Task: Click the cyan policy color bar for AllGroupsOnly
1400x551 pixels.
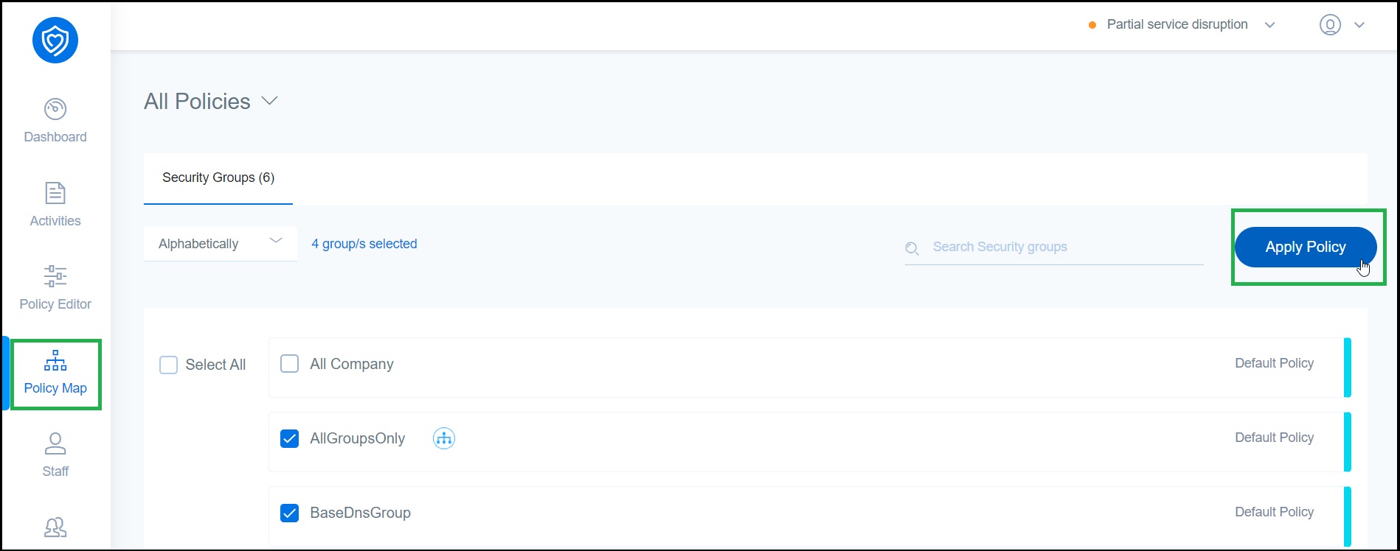Action: click(1348, 442)
